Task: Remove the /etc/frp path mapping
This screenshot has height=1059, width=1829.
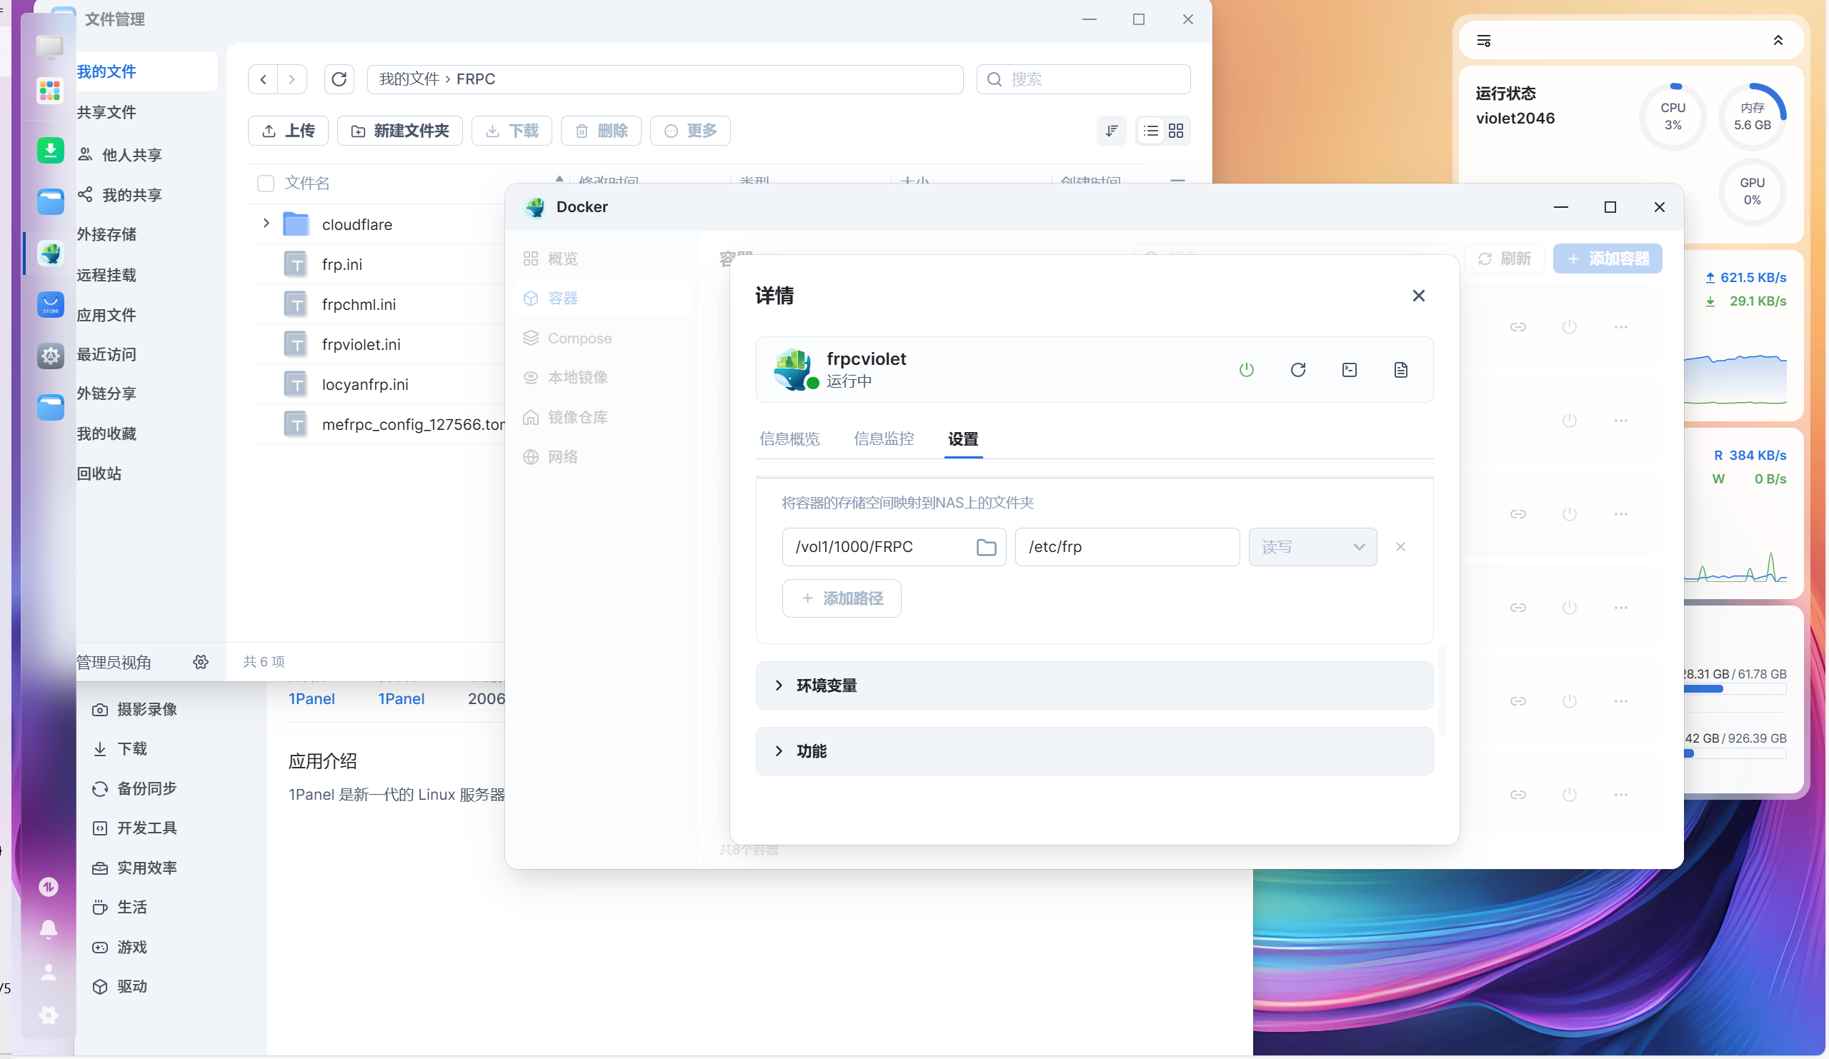Action: click(1400, 547)
